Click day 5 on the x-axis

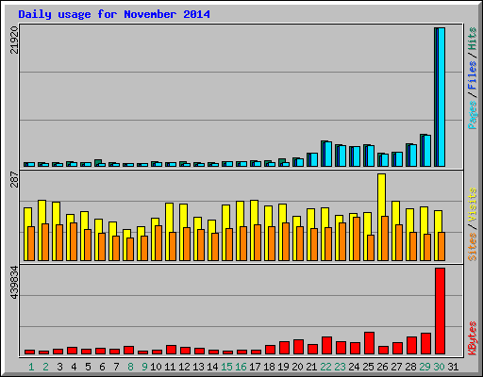point(88,367)
